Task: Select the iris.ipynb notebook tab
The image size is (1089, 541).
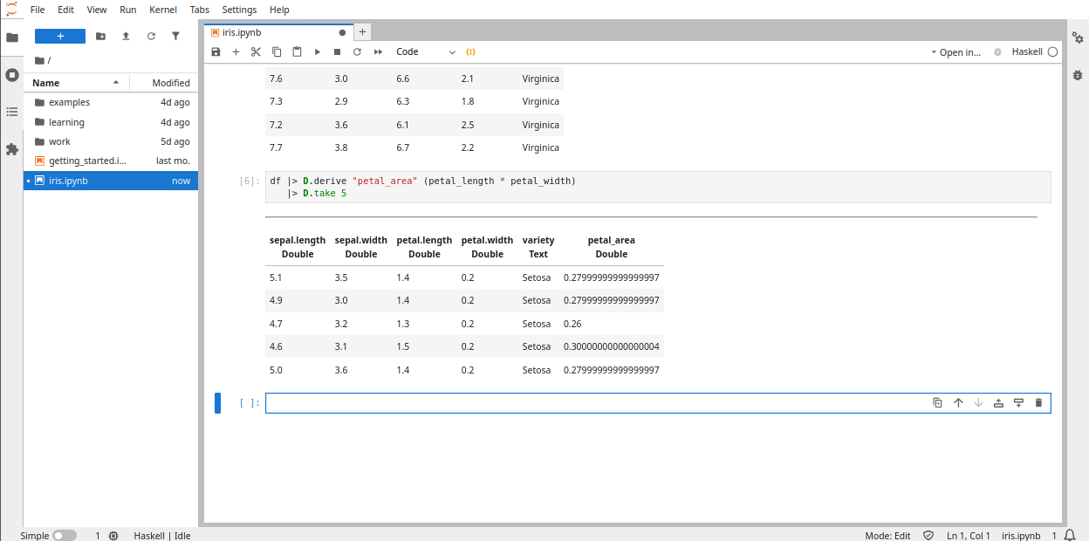Action: tap(277, 32)
